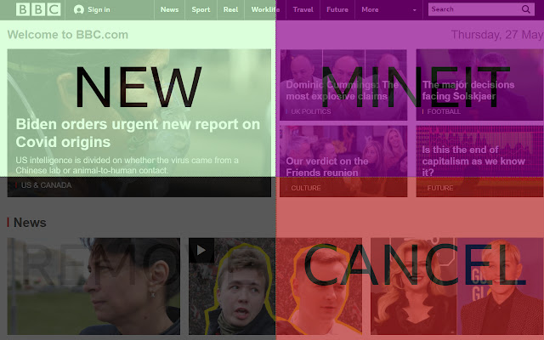The width and height of the screenshot is (544, 340).
Task: Open thumbnail of two outlined young men
Action: click(x=275, y=286)
